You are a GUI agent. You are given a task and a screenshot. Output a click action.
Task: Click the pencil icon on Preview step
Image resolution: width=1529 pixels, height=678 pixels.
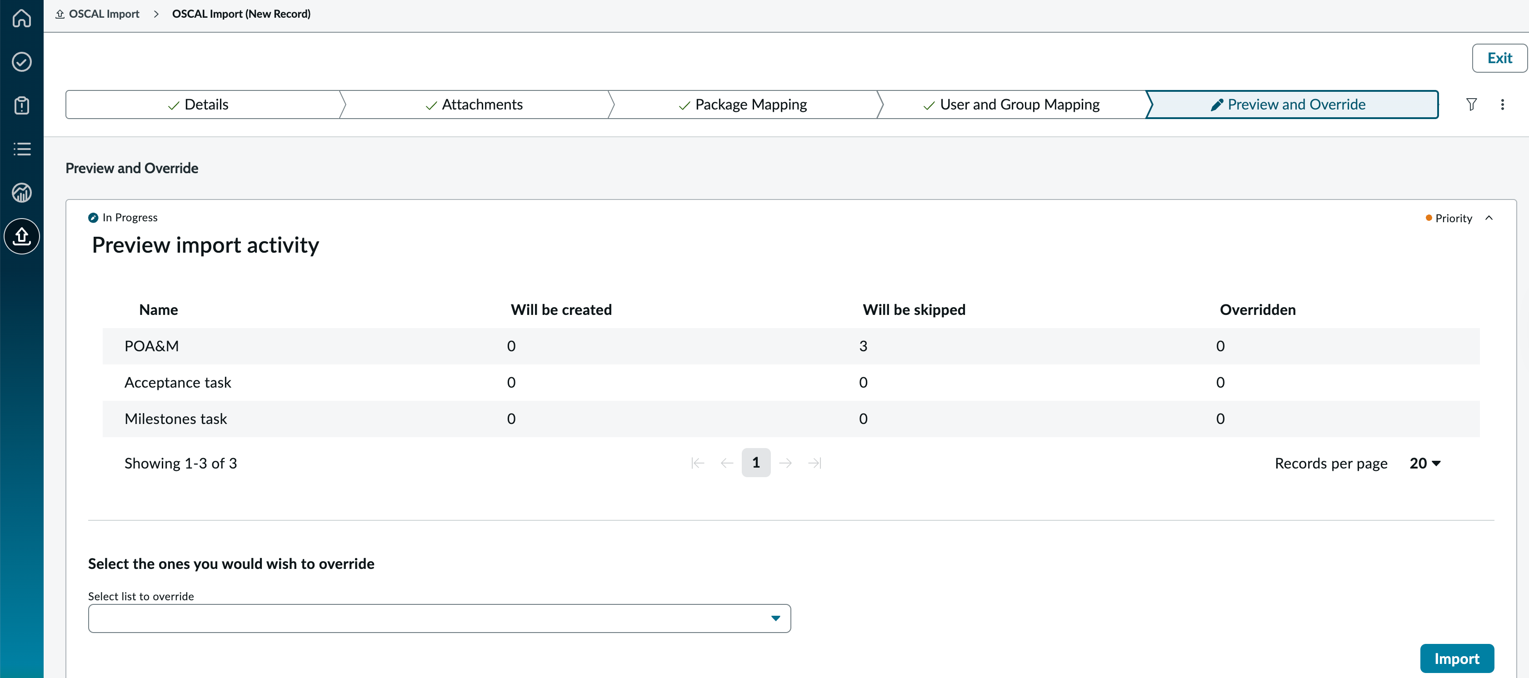[1217, 105]
